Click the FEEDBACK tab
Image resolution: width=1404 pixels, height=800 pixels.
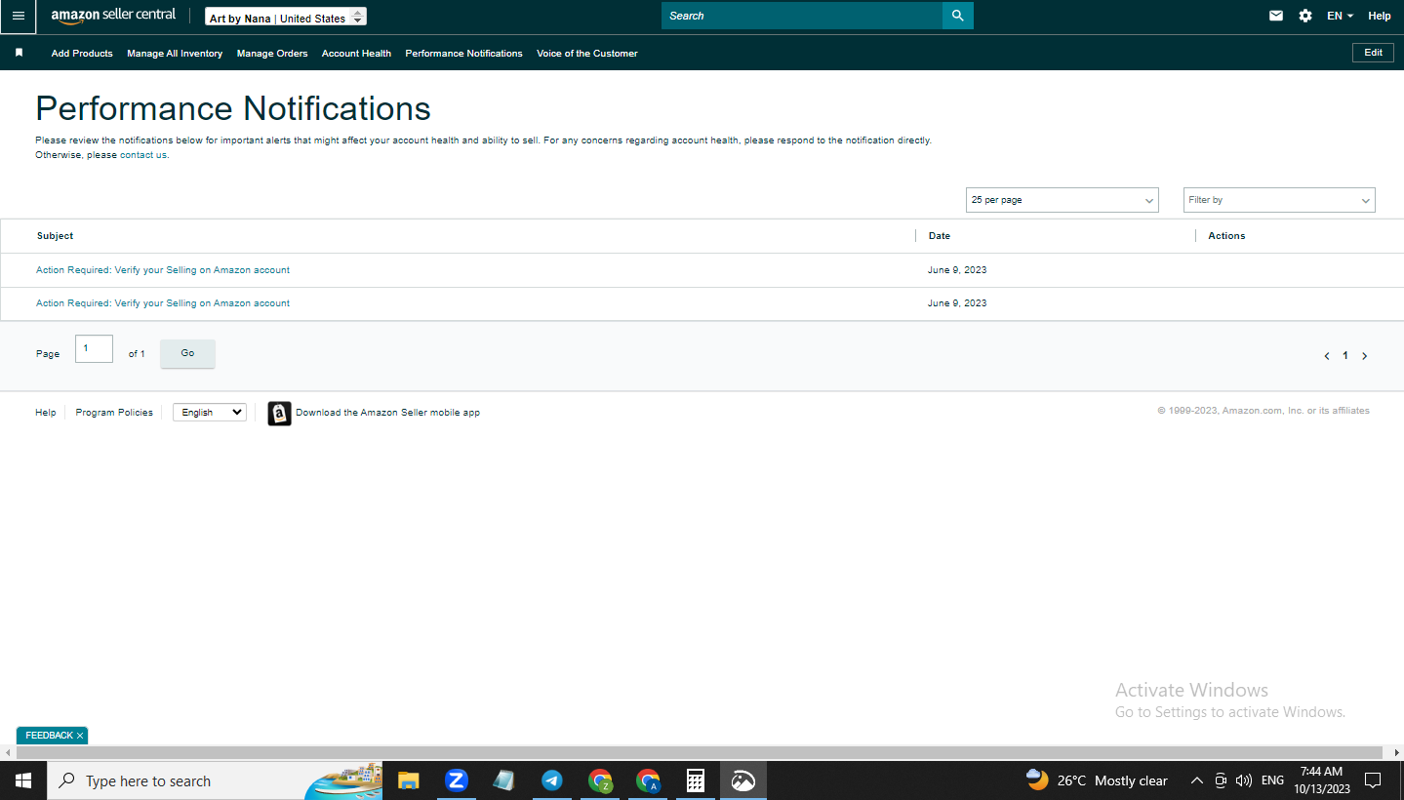(49, 736)
